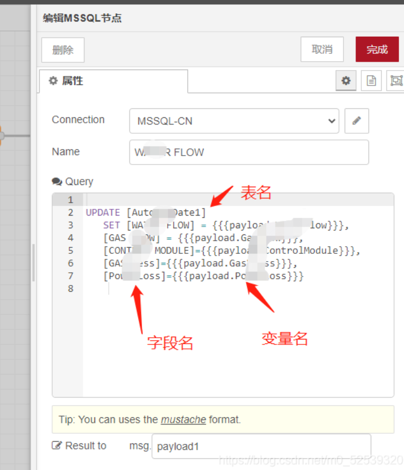Click the Name input field

click(x=249, y=152)
